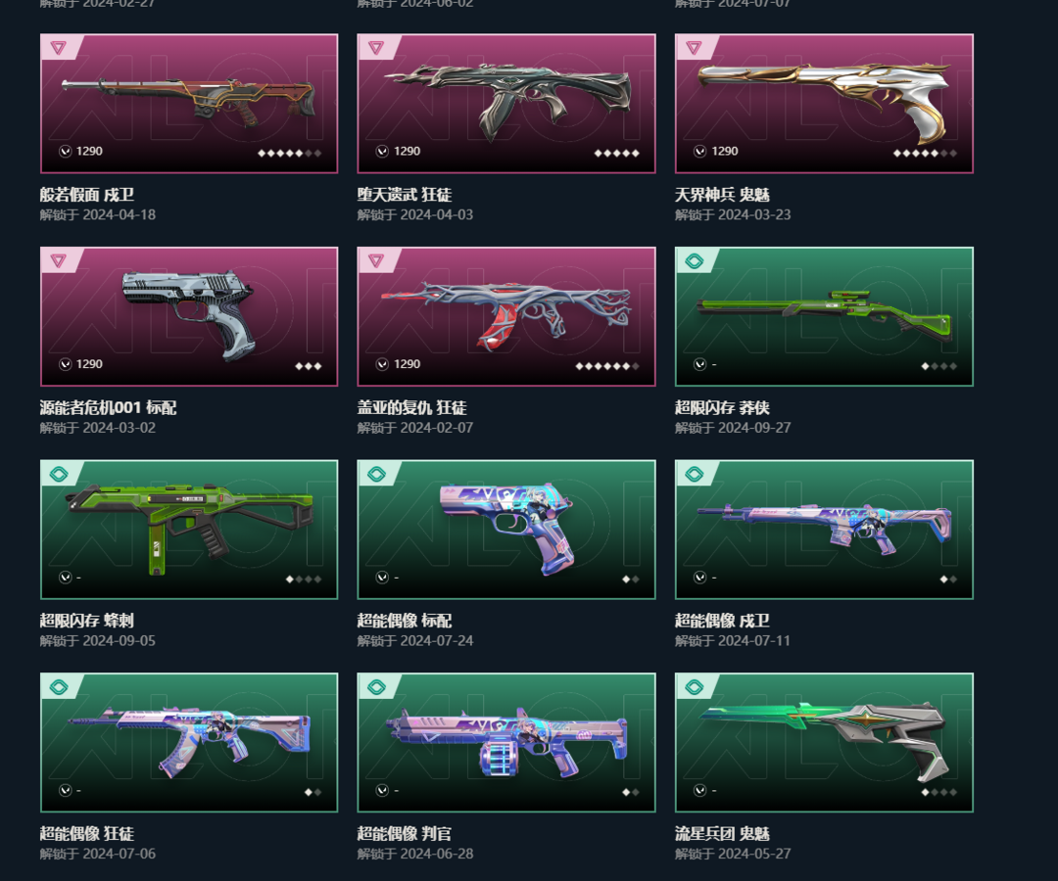Open the 超能偶像 戍卫 title link
This screenshot has height=881, width=1058.
click(722, 621)
